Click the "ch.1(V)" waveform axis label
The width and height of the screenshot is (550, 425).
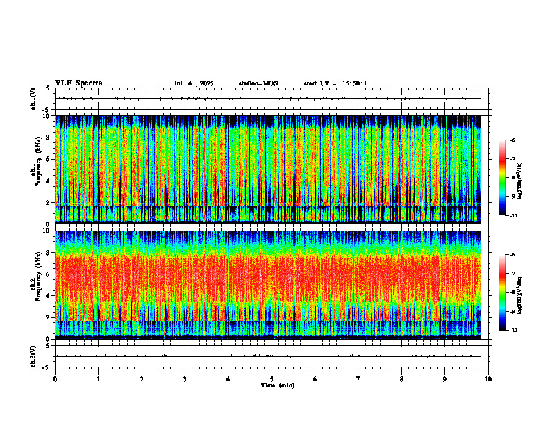pyautogui.click(x=33, y=99)
